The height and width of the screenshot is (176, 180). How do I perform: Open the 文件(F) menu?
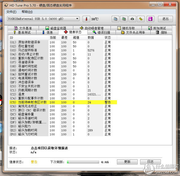[11, 12]
